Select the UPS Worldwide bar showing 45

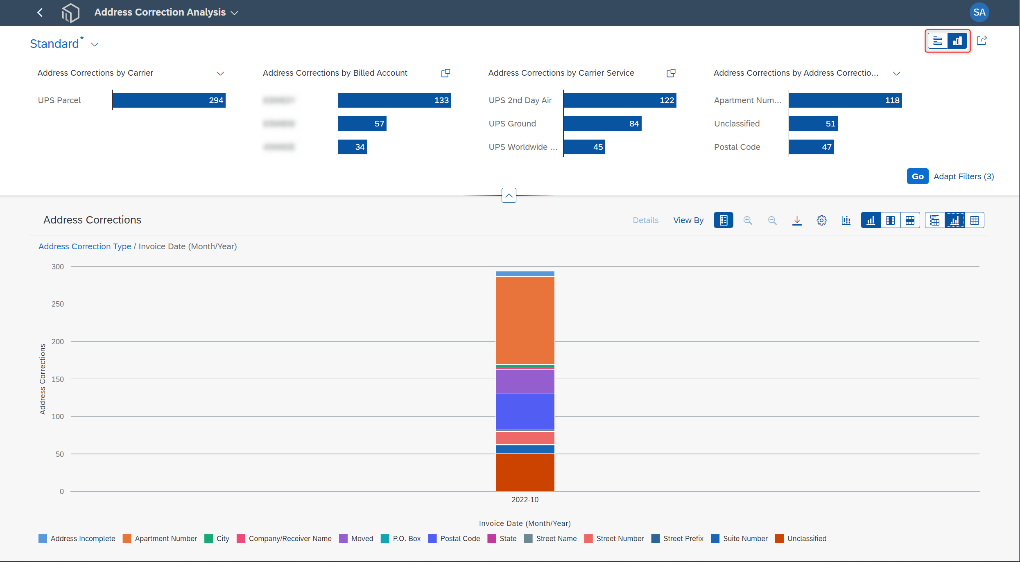pyautogui.click(x=584, y=147)
